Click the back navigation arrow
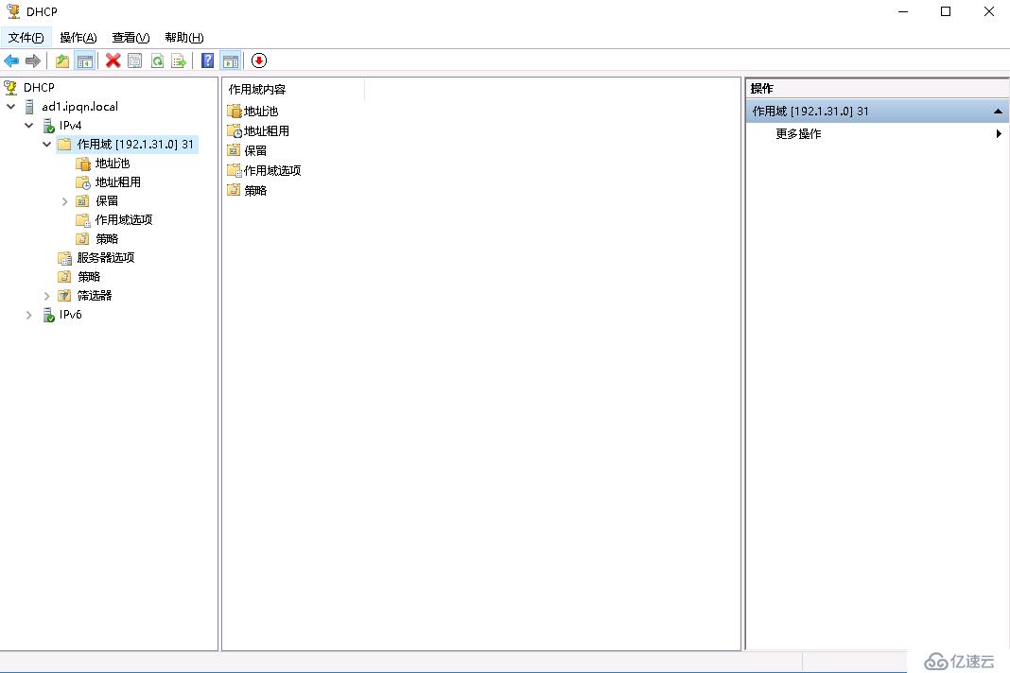This screenshot has height=673, width=1010. pyautogui.click(x=11, y=60)
